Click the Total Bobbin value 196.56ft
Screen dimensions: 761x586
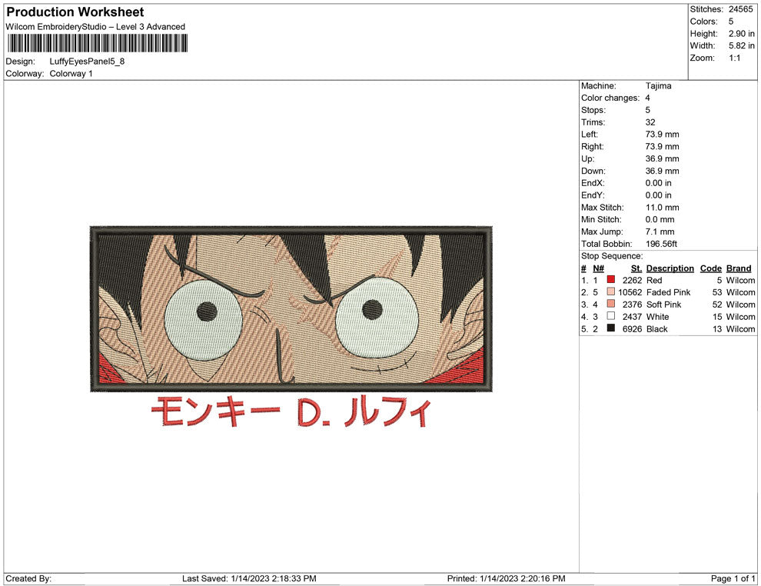(661, 244)
